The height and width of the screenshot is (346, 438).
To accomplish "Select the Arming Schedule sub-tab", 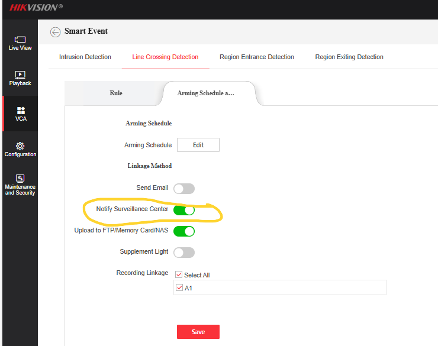I will pyautogui.click(x=206, y=93).
